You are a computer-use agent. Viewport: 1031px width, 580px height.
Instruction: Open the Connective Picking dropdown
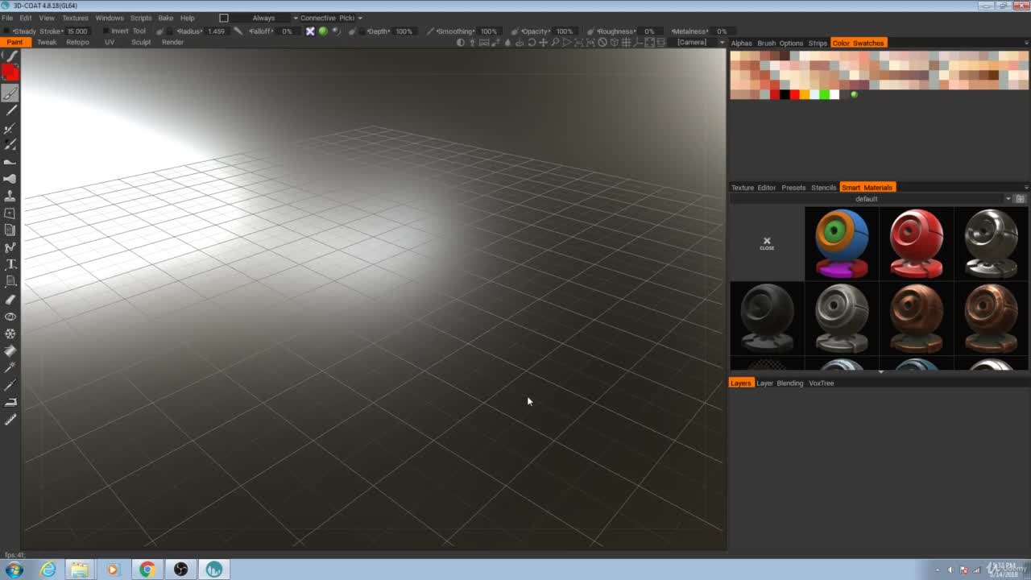[331, 18]
